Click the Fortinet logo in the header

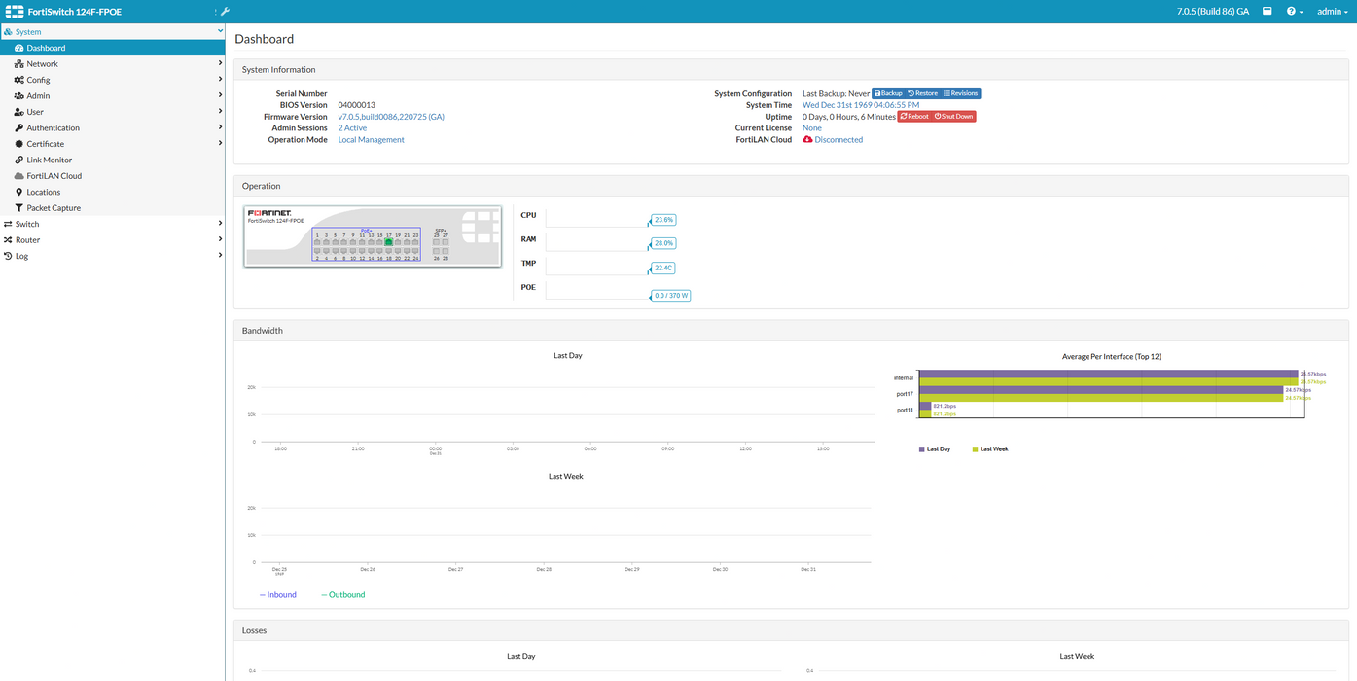(14, 12)
